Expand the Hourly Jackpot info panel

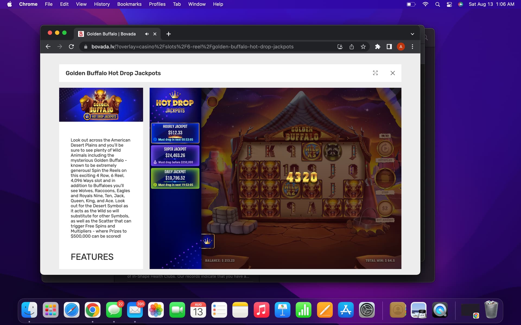click(x=175, y=133)
